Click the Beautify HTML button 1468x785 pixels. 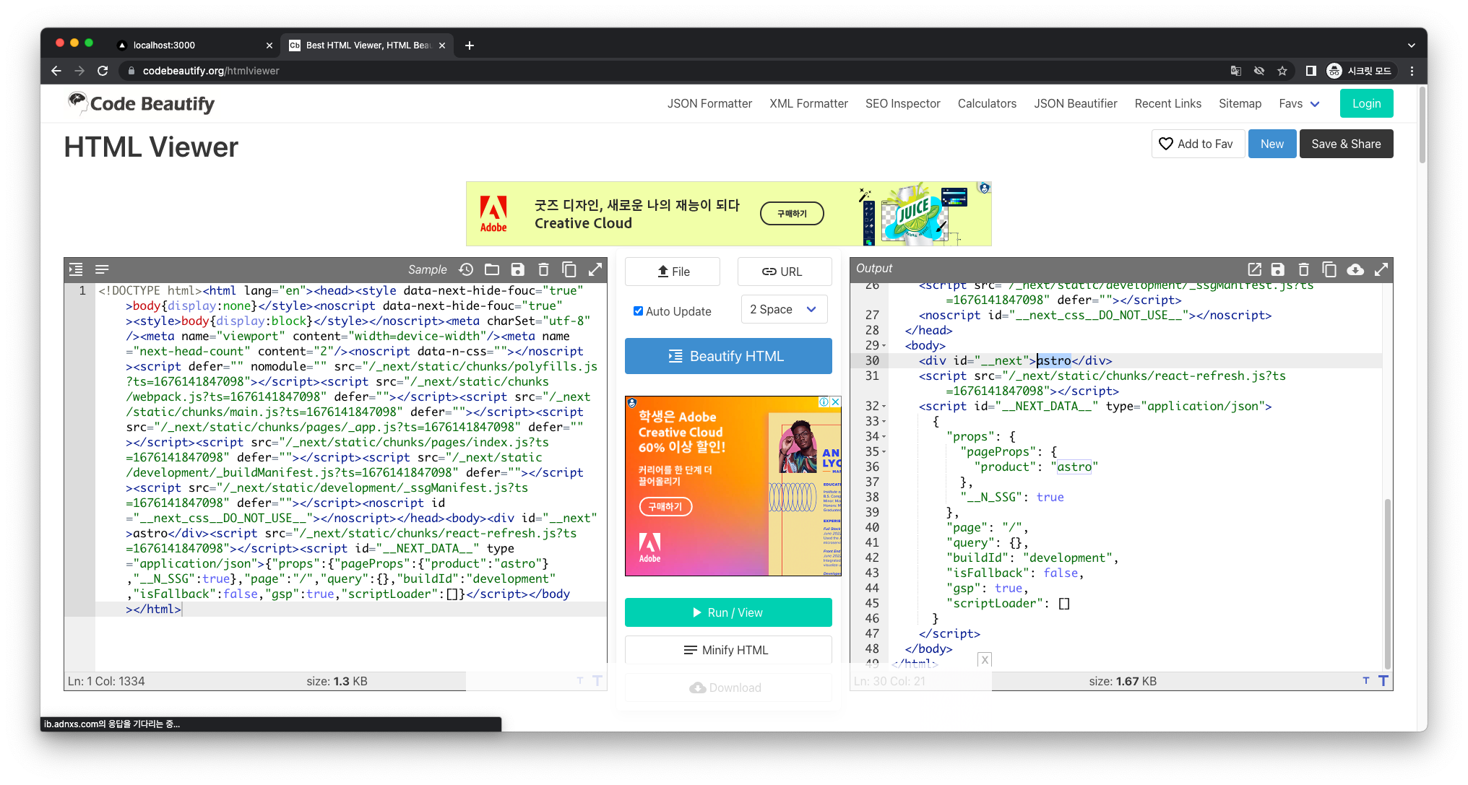[728, 356]
